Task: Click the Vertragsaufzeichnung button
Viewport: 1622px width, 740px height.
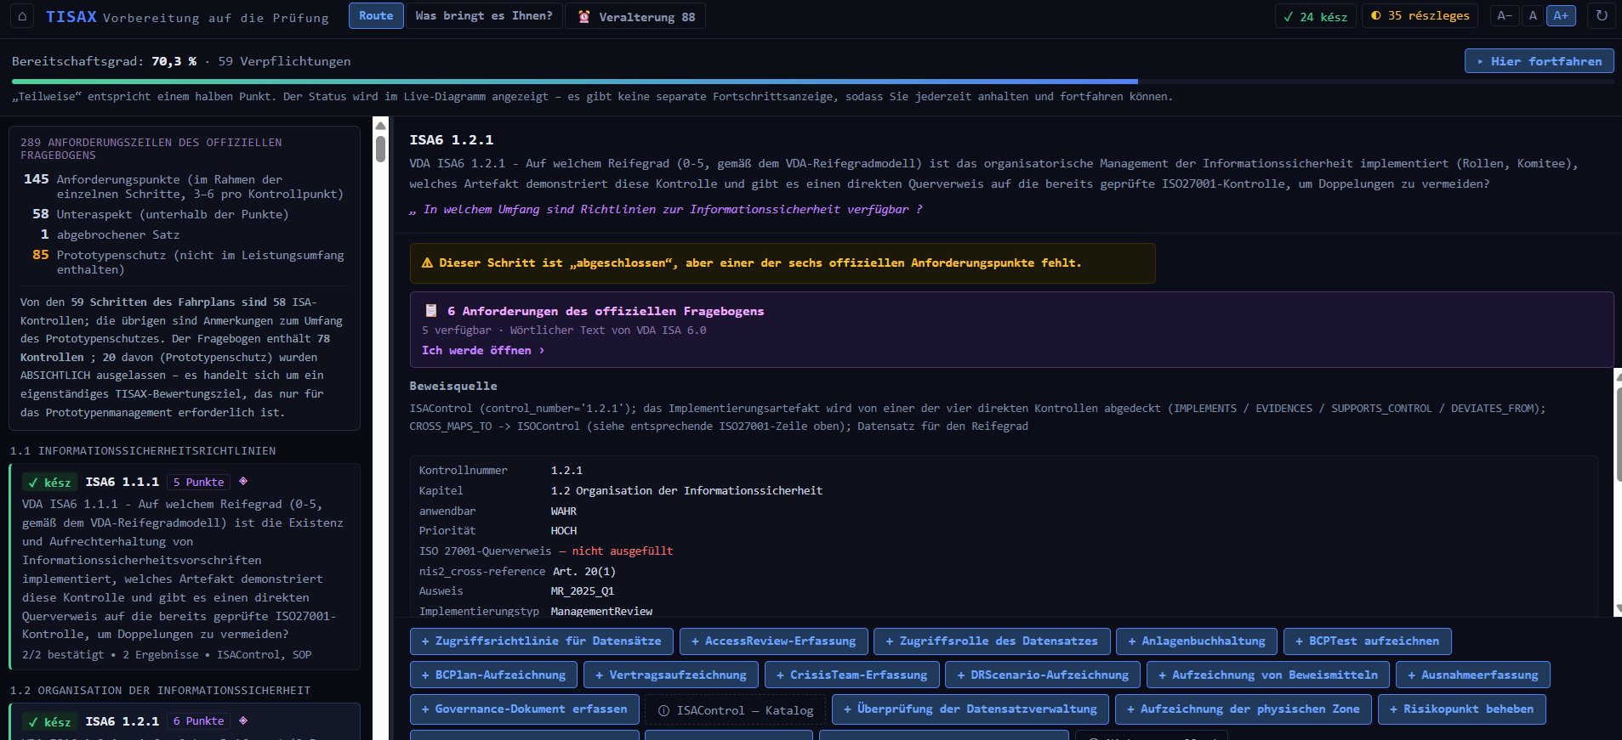Action: pos(671,675)
